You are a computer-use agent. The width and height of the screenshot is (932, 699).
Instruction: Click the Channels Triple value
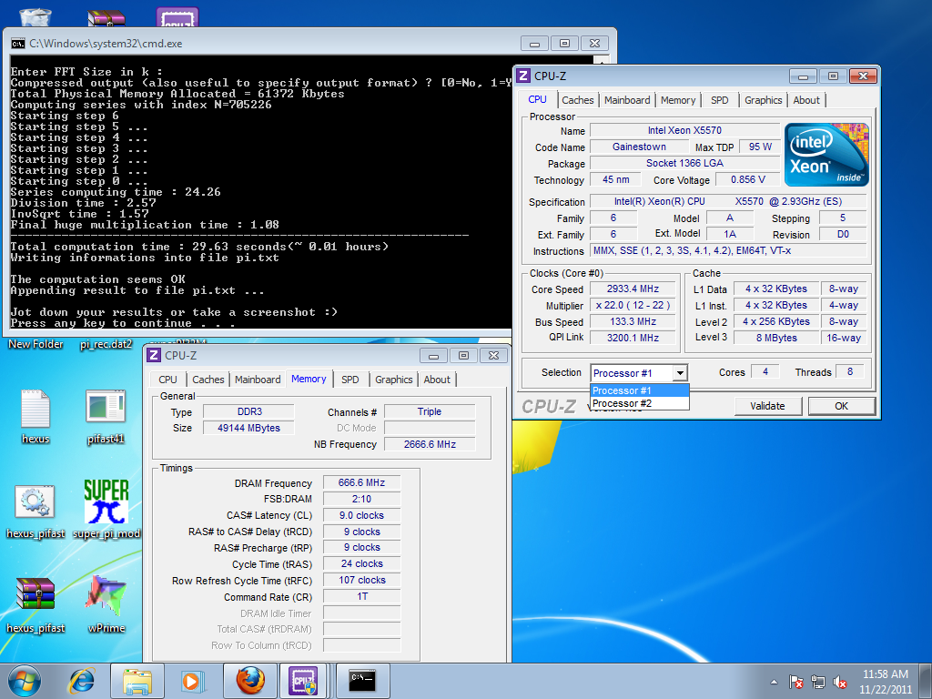430,411
